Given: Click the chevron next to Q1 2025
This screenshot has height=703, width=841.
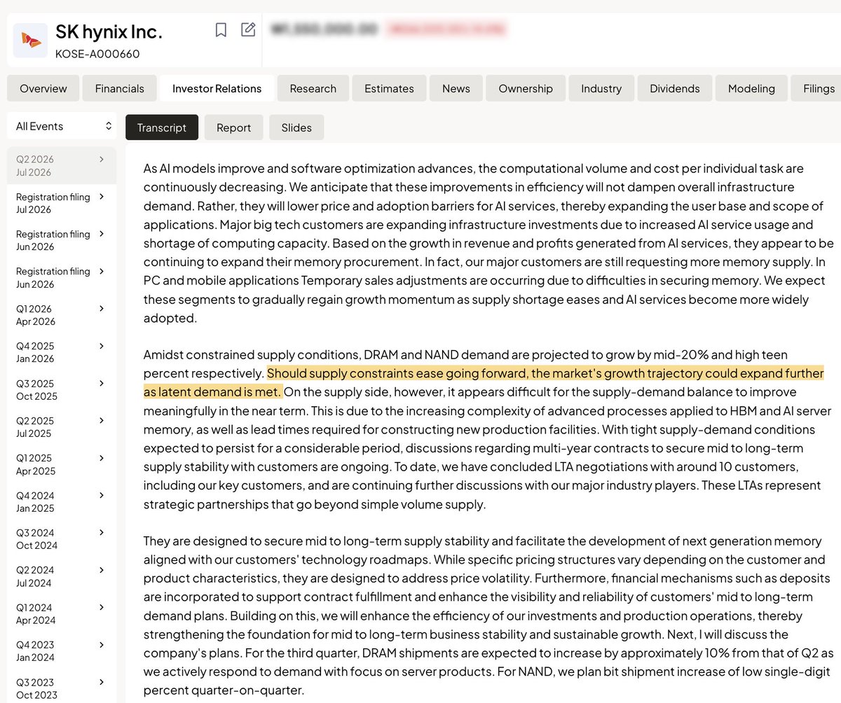Looking at the screenshot, I should (102, 457).
